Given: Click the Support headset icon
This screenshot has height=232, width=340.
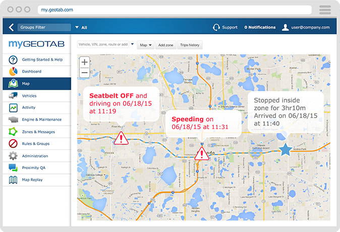Looking at the screenshot, I should (216, 27).
